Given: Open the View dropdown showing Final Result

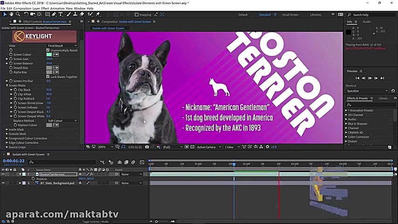Looking at the screenshot, I should 62,46.
